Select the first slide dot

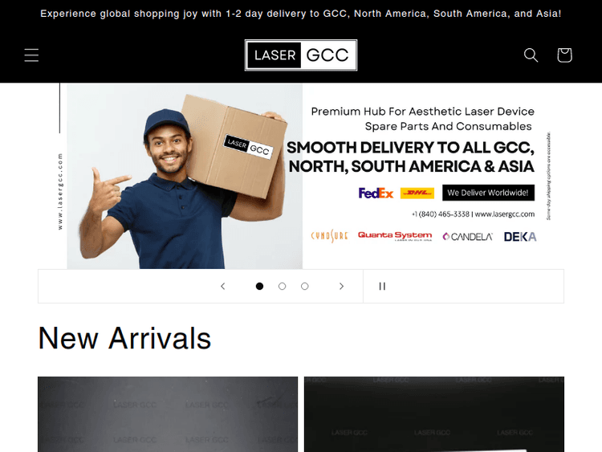pyautogui.click(x=259, y=286)
